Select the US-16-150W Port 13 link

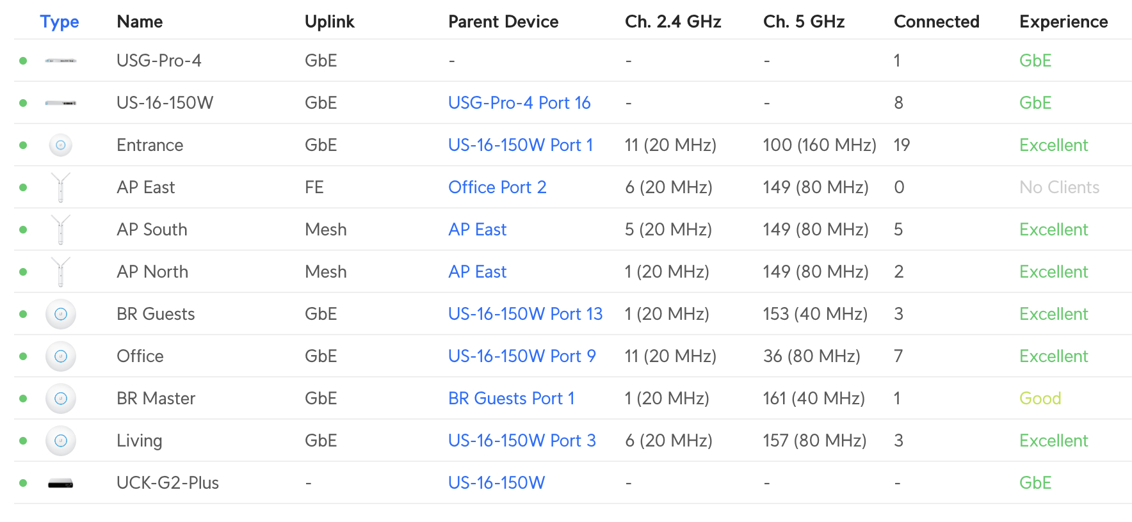tap(525, 313)
